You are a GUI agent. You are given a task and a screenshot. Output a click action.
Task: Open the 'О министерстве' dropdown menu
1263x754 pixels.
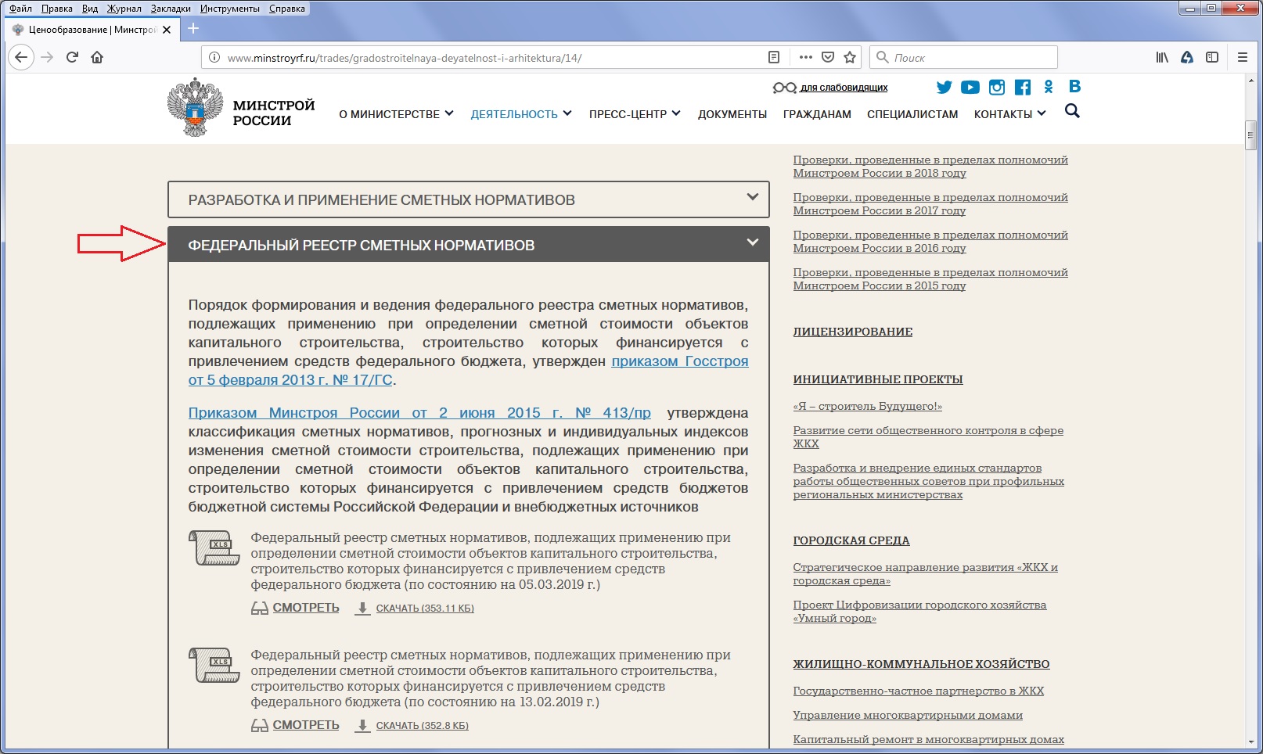pos(396,114)
